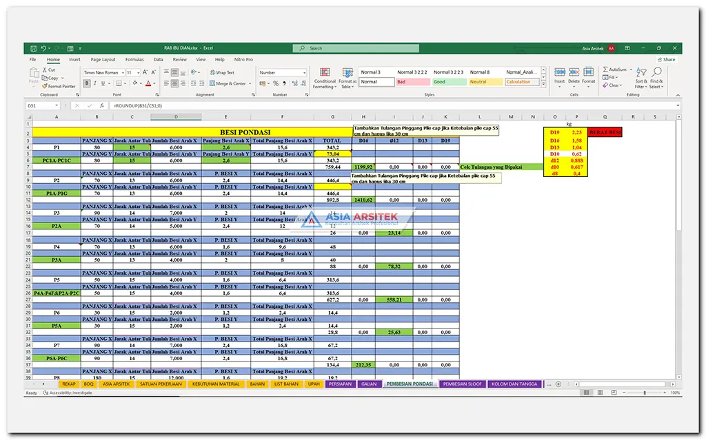706x440 pixels.
Task: Toggle align right
Action: [183, 83]
